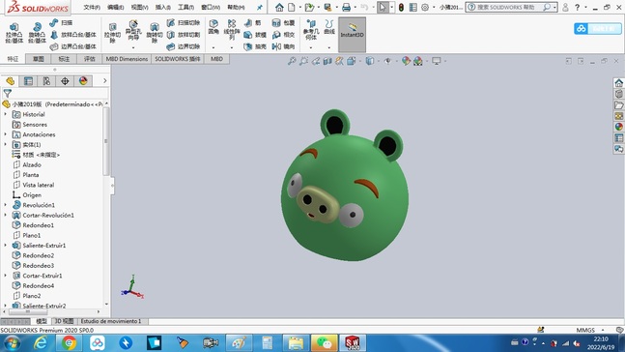Select the Lofted Boss/Base tool

73,35
